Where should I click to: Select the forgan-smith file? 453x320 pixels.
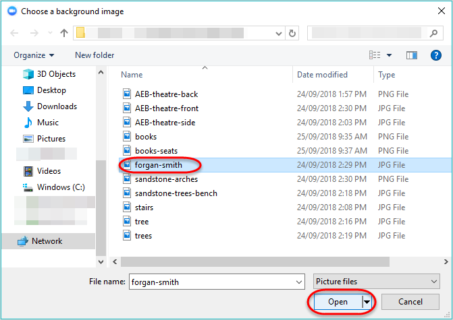159,165
